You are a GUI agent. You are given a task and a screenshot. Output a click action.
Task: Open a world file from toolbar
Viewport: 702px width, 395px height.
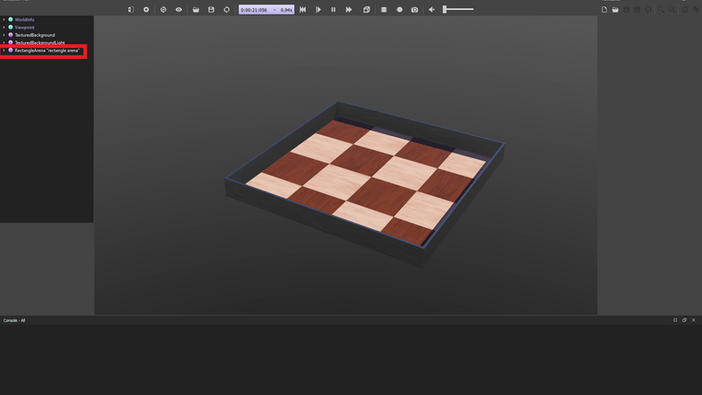196,10
